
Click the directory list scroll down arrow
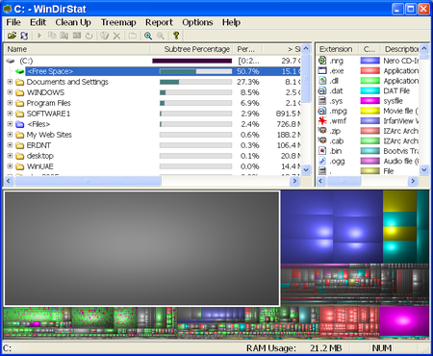click(306, 170)
